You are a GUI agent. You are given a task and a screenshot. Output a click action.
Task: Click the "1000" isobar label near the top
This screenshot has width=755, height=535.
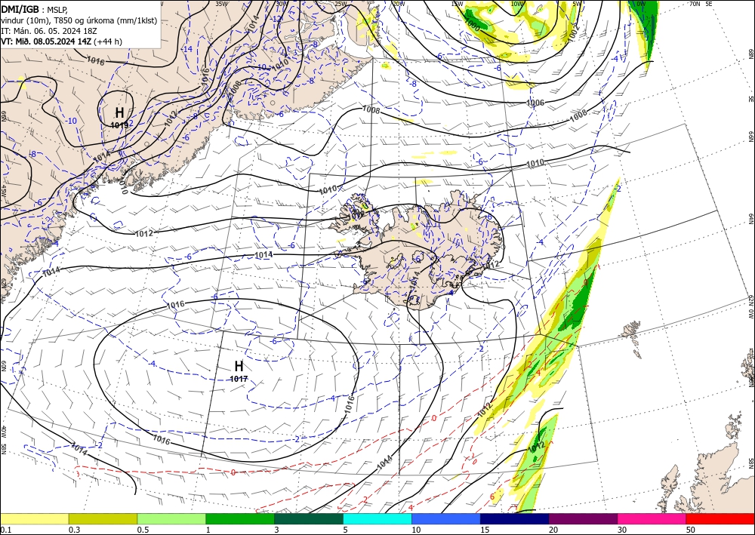click(x=472, y=25)
